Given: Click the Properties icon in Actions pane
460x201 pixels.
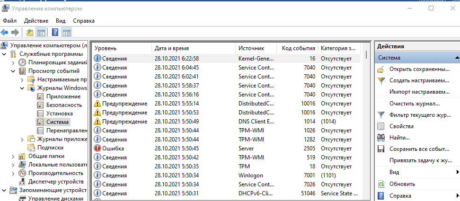Looking at the screenshot, I should click(381, 126).
